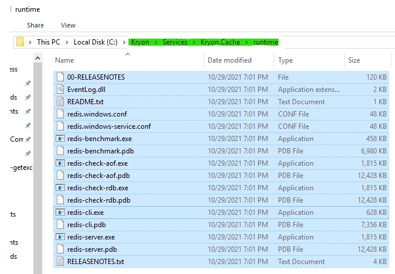Click the 6,980 KB size value
395x274 pixels.
click(x=373, y=150)
